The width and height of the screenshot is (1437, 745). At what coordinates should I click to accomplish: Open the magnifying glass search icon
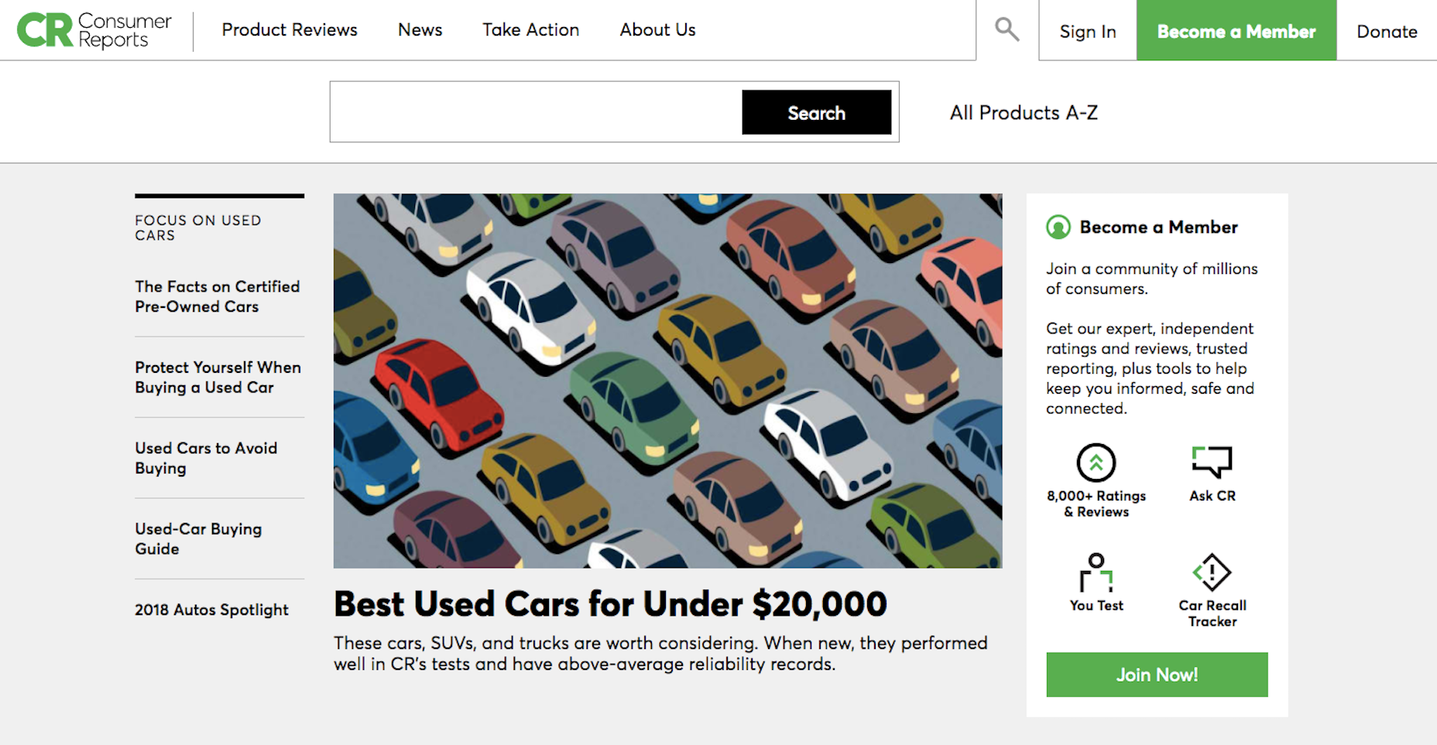1007,29
